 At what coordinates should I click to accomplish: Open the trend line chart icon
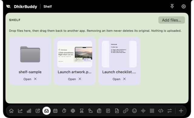pyautogui.click(x=20, y=111)
